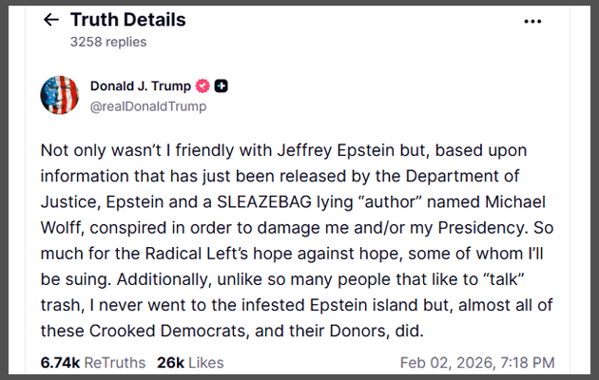Click the Truth Details page title
Screen dimensions: 599x380
click(127, 20)
